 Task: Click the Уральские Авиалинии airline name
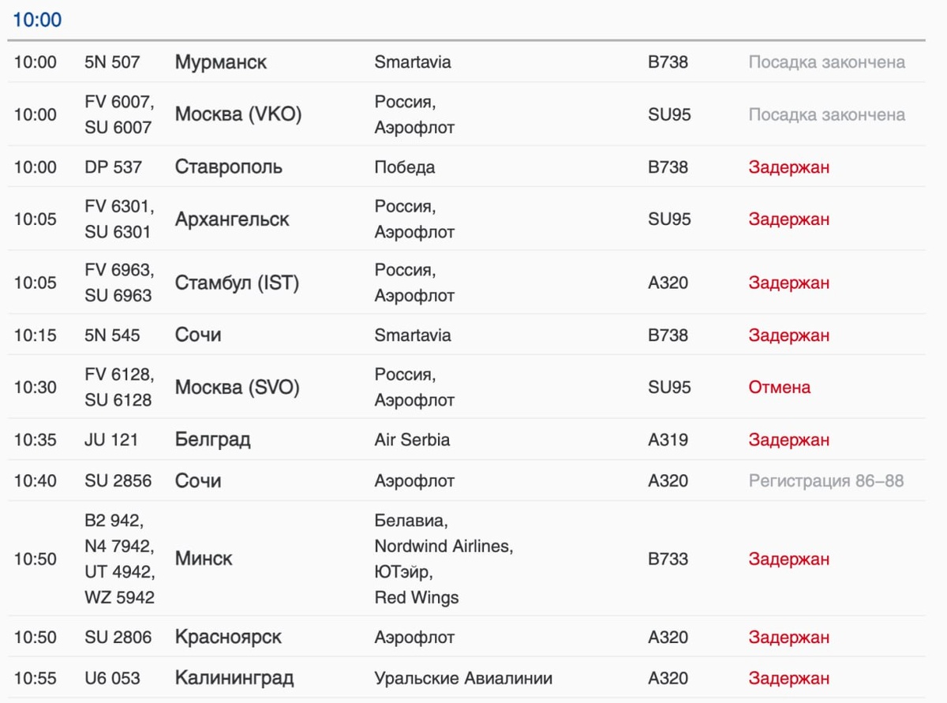463,678
